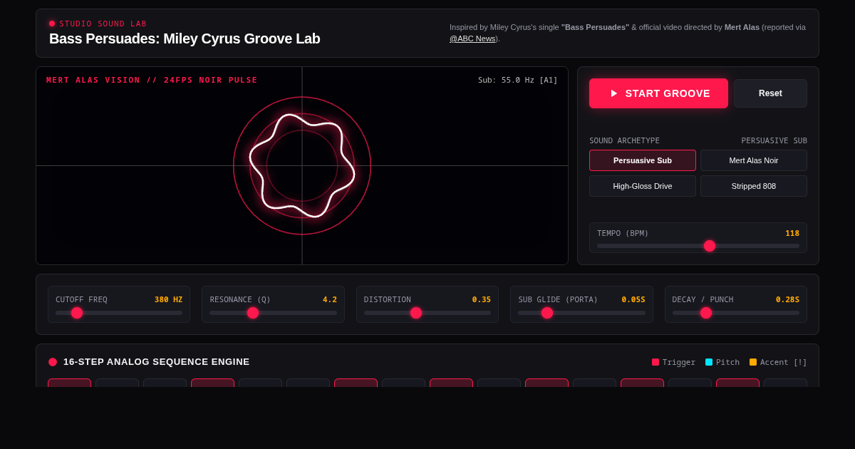The image size is (855, 449).
Task: Click the 'PERSUASIVE SUB' status label
Action: pos(774,141)
